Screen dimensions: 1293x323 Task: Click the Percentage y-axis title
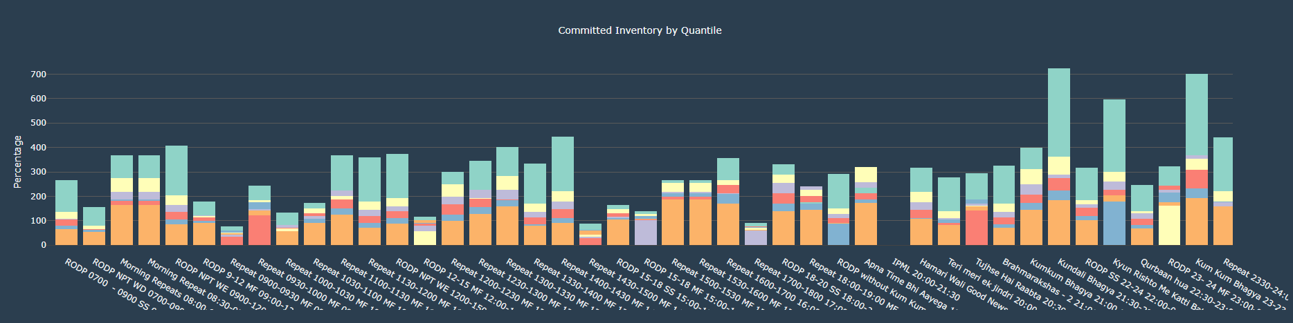coord(18,162)
